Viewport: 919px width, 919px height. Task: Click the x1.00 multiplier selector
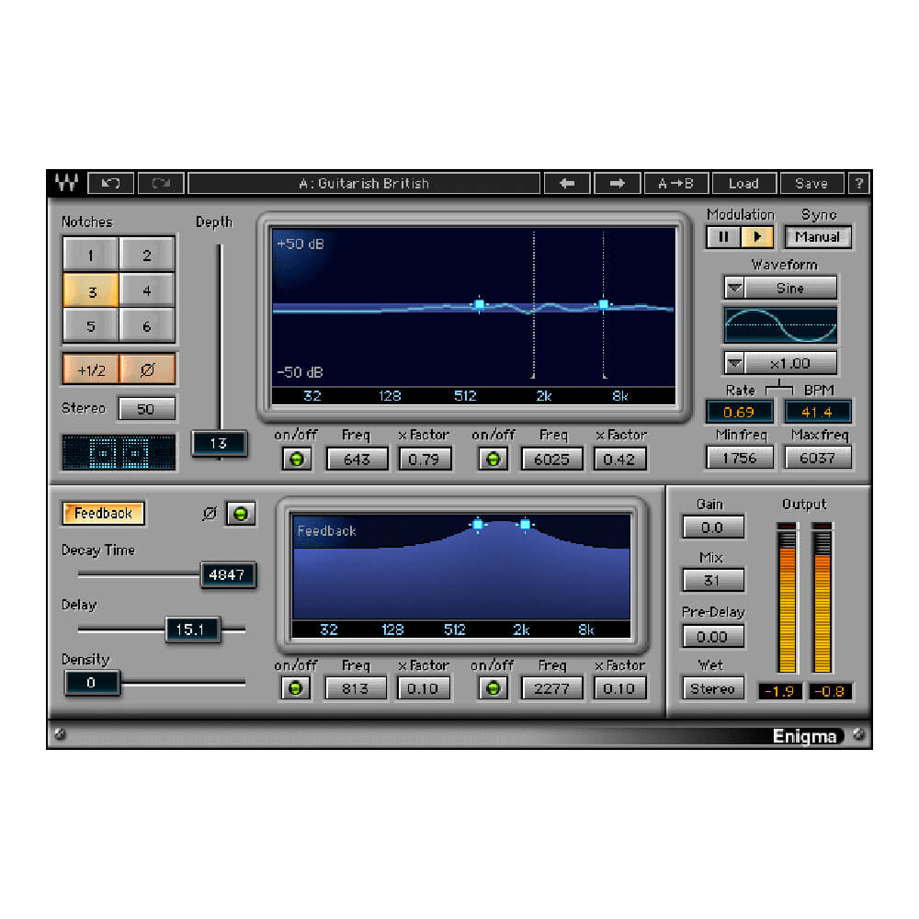click(x=790, y=363)
